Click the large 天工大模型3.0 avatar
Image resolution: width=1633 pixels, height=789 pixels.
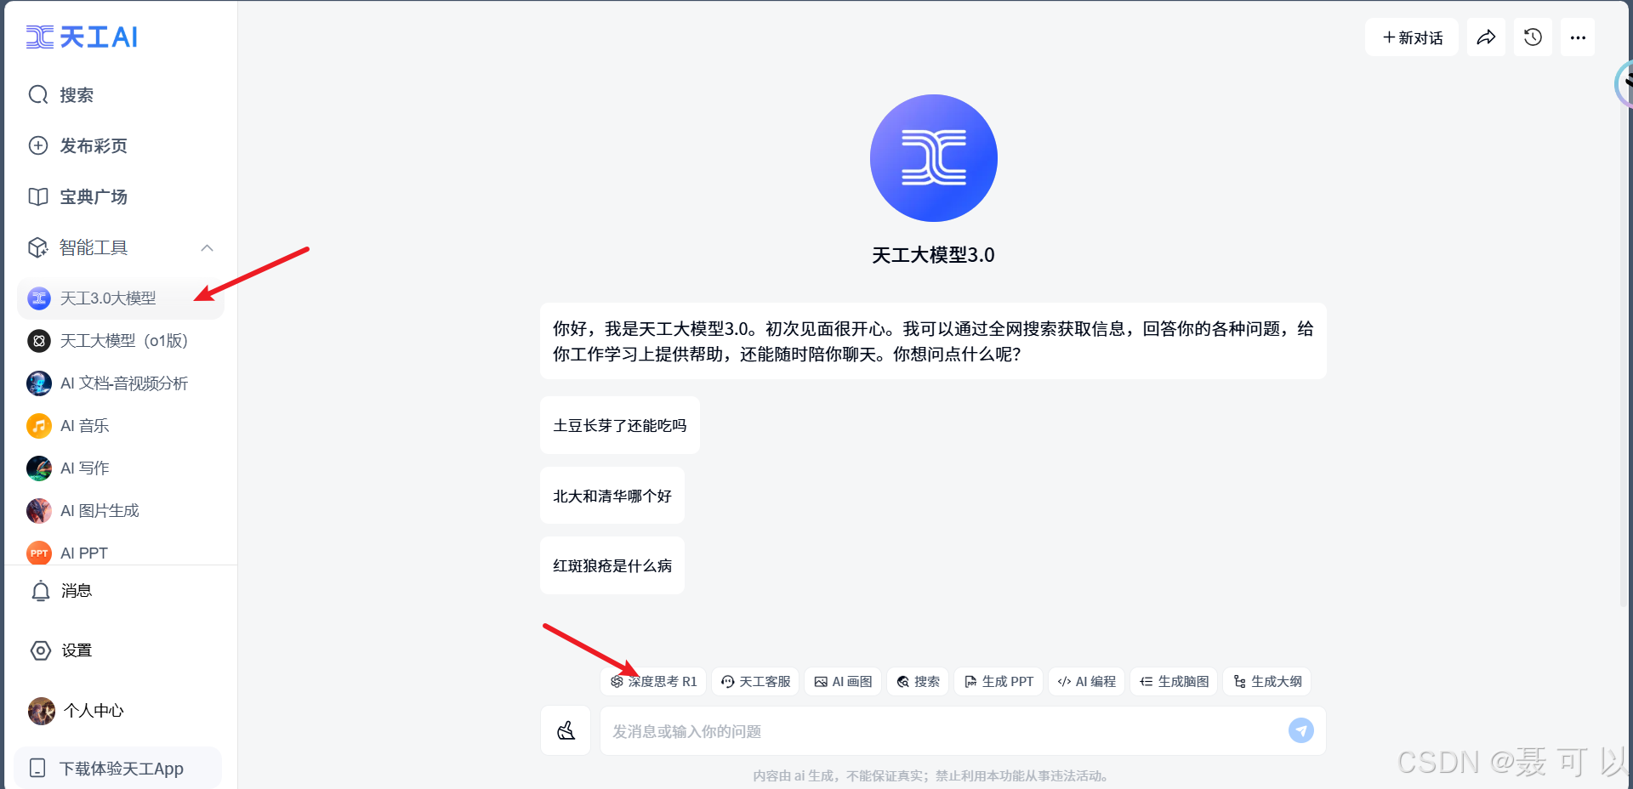click(933, 158)
